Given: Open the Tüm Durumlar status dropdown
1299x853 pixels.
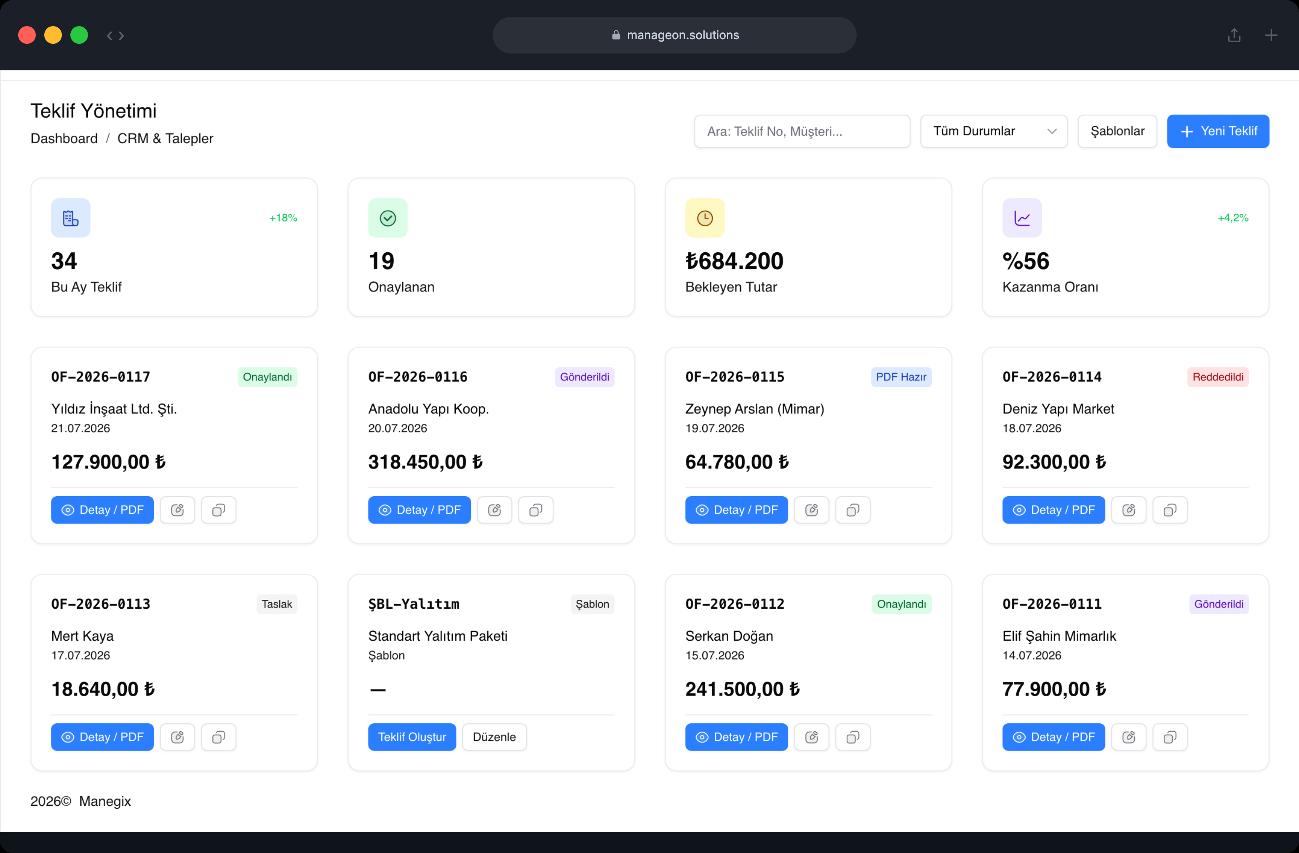Looking at the screenshot, I should [993, 131].
